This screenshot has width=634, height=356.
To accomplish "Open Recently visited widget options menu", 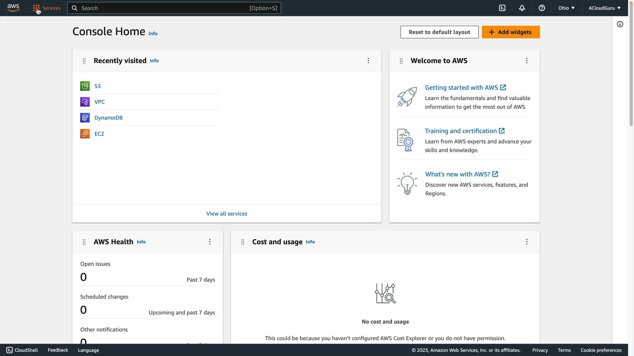I will point(368,61).
